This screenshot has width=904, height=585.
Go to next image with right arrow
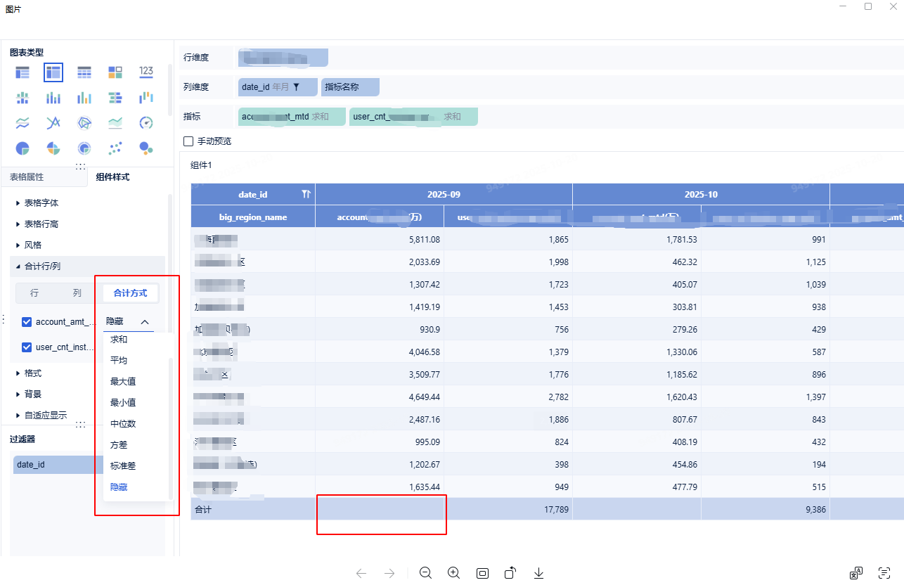point(389,573)
